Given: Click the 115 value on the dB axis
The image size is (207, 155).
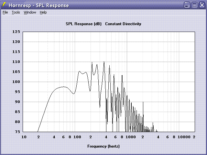Looking at the screenshot, I should (16, 52).
